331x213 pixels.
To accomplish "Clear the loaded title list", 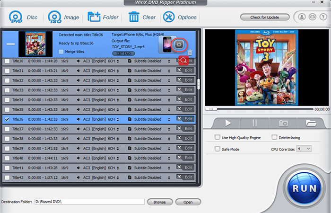I will click(x=142, y=17).
